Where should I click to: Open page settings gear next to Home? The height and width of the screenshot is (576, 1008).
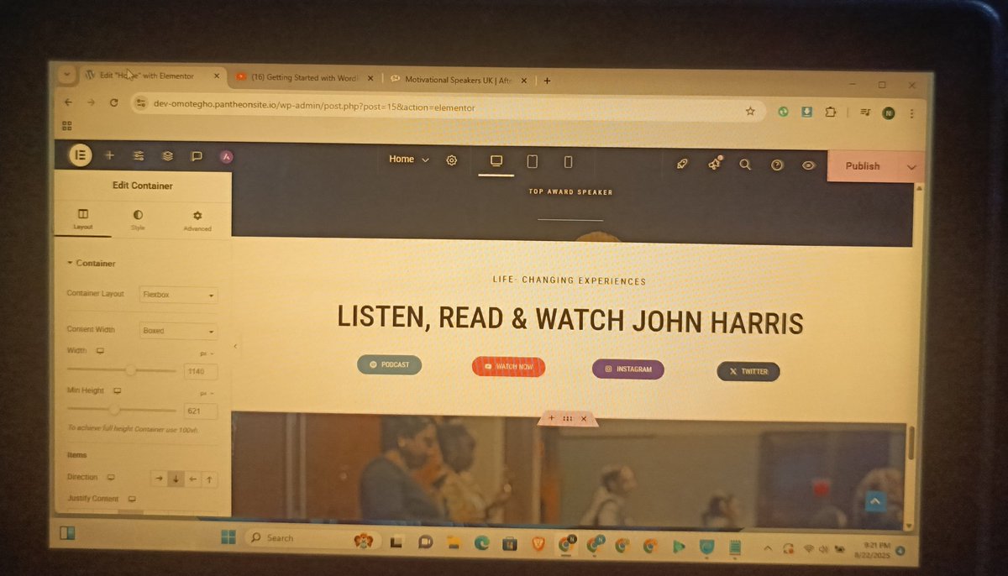click(452, 160)
